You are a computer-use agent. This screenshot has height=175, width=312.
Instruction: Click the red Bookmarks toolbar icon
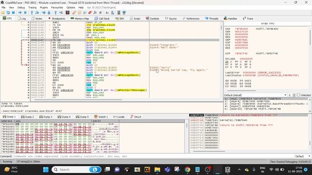coord(90,13)
